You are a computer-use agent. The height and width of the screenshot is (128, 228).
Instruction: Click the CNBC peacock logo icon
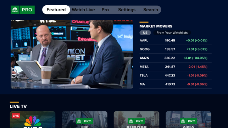[x=15, y=10]
